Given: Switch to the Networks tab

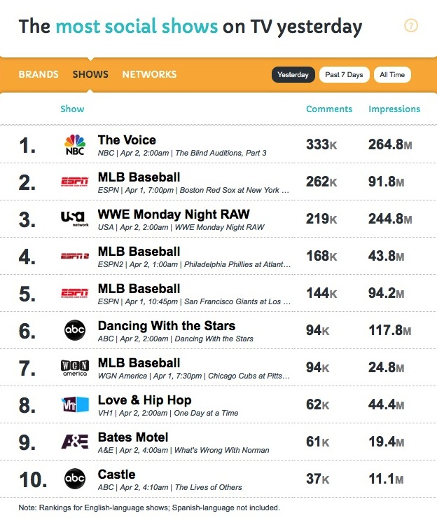Looking at the screenshot, I should click(149, 74).
